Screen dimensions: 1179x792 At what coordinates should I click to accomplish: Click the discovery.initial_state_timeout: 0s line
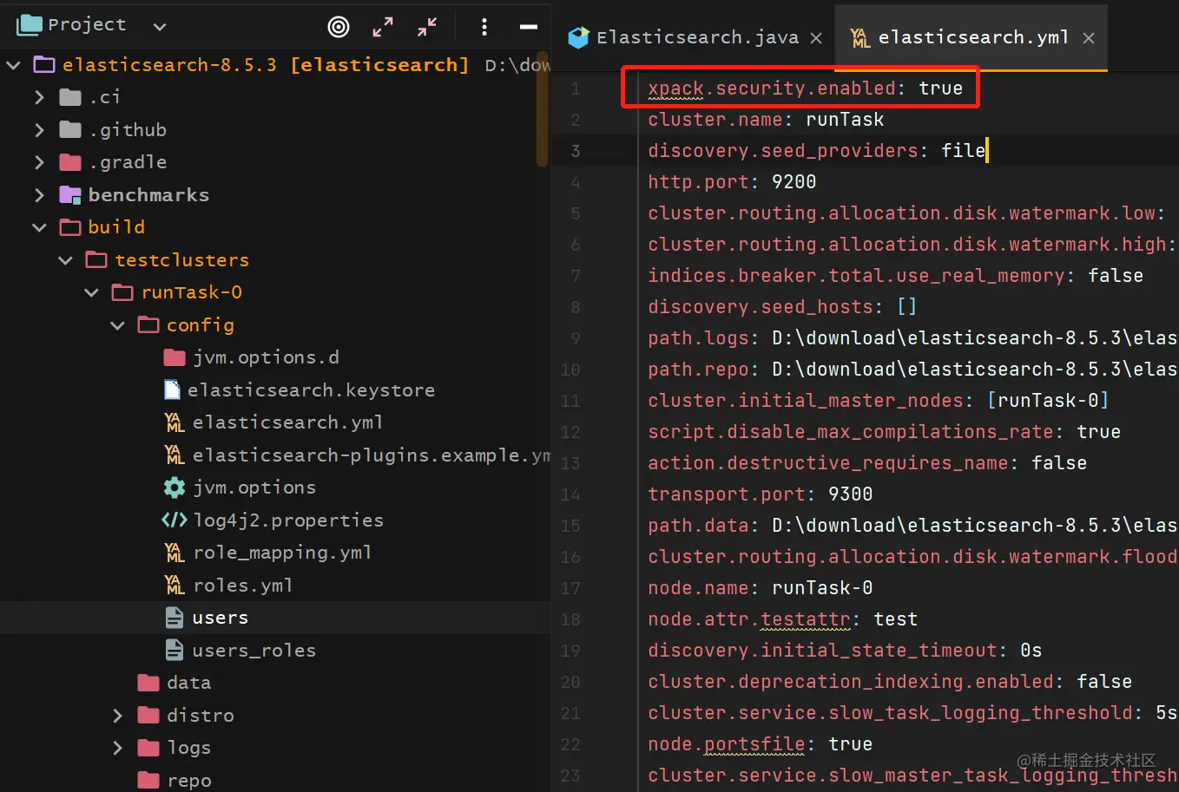click(x=845, y=651)
